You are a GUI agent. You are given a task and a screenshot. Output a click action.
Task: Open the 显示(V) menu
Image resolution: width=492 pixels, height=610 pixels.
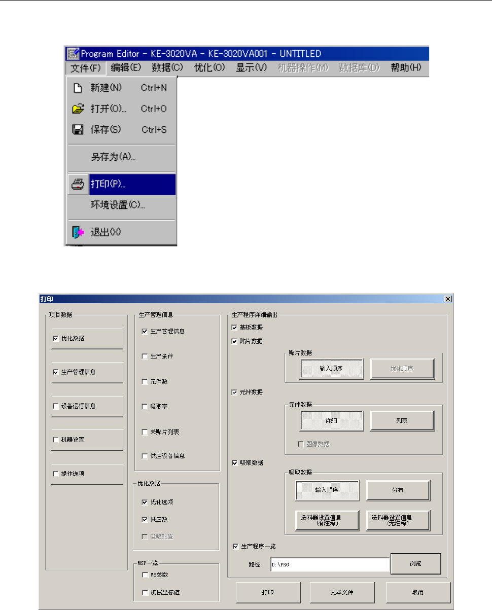(x=251, y=67)
